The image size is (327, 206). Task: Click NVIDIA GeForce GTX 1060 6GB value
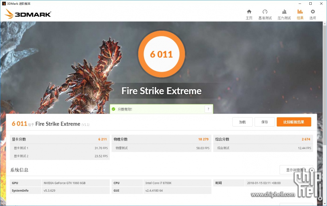coord(65,183)
